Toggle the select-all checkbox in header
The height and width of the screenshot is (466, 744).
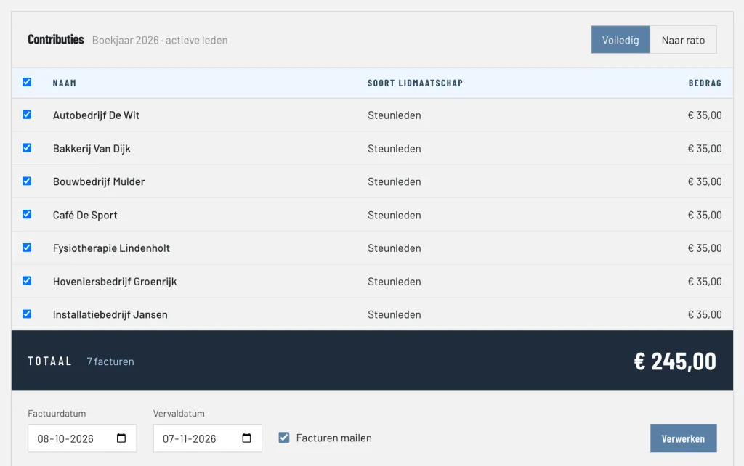click(x=27, y=82)
